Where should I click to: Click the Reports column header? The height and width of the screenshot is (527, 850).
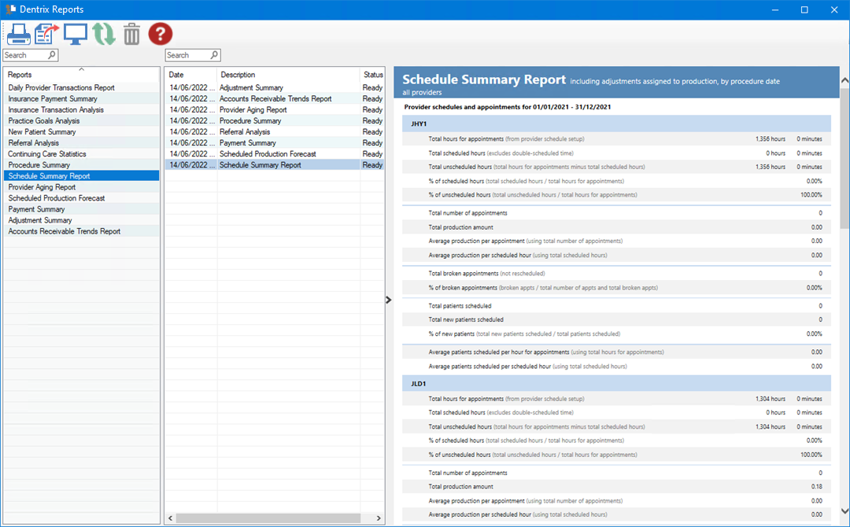(x=81, y=75)
